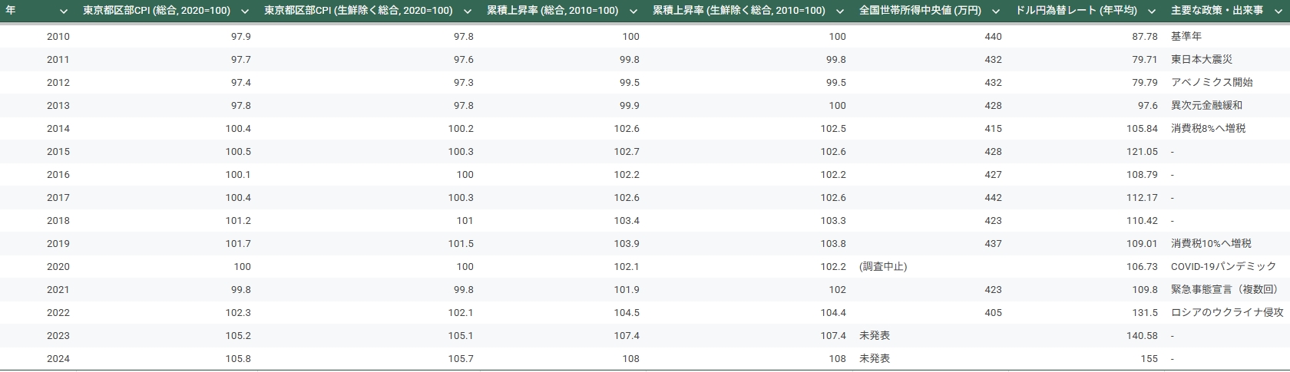
Task: Click the 累積上昇率 (総合, 2010=100) header chevron
Action: click(633, 12)
